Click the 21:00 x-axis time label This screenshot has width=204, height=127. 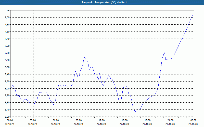171,120
